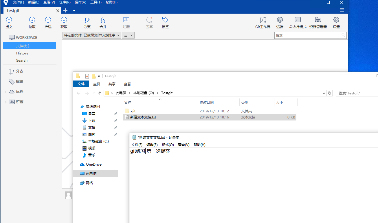Viewport: 378px width, 223px height.
Task: Click the Tag (标签) toolbar icon
Action: click(165, 20)
